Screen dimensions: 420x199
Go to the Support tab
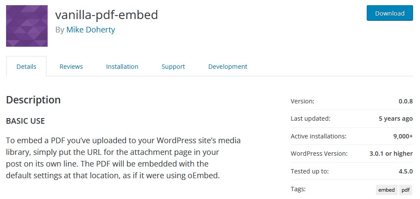coord(173,66)
